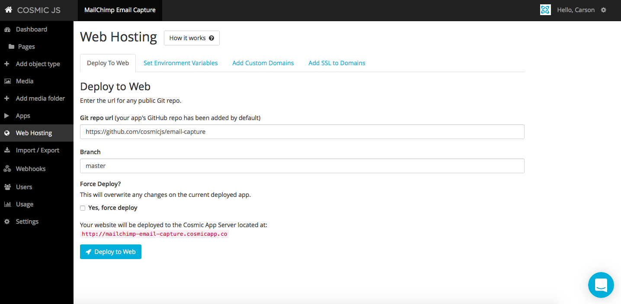Open the Media library
The width and height of the screenshot is (621, 304).
pos(24,81)
